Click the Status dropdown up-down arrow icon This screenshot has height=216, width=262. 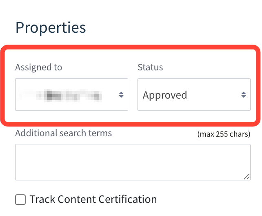(243, 95)
